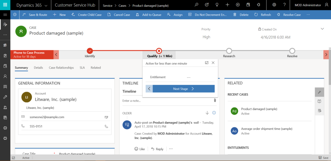The width and height of the screenshot is (331, 161).
Task: Switch to the Details tab
Action: coord(38,68)
